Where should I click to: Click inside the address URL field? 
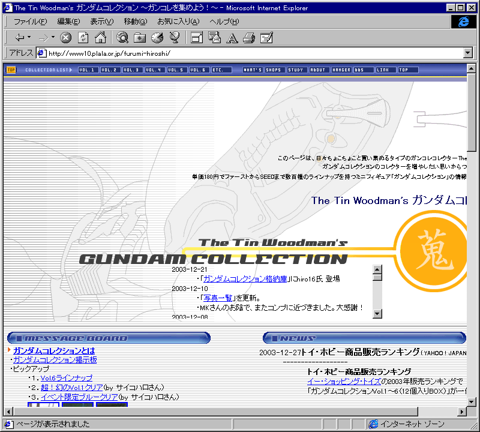(x=254, y=53)
